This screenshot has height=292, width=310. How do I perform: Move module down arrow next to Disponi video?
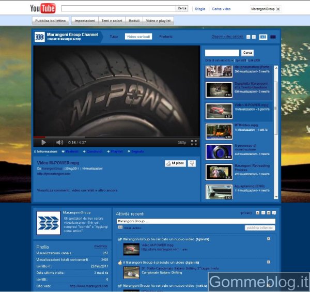(254, 37)
